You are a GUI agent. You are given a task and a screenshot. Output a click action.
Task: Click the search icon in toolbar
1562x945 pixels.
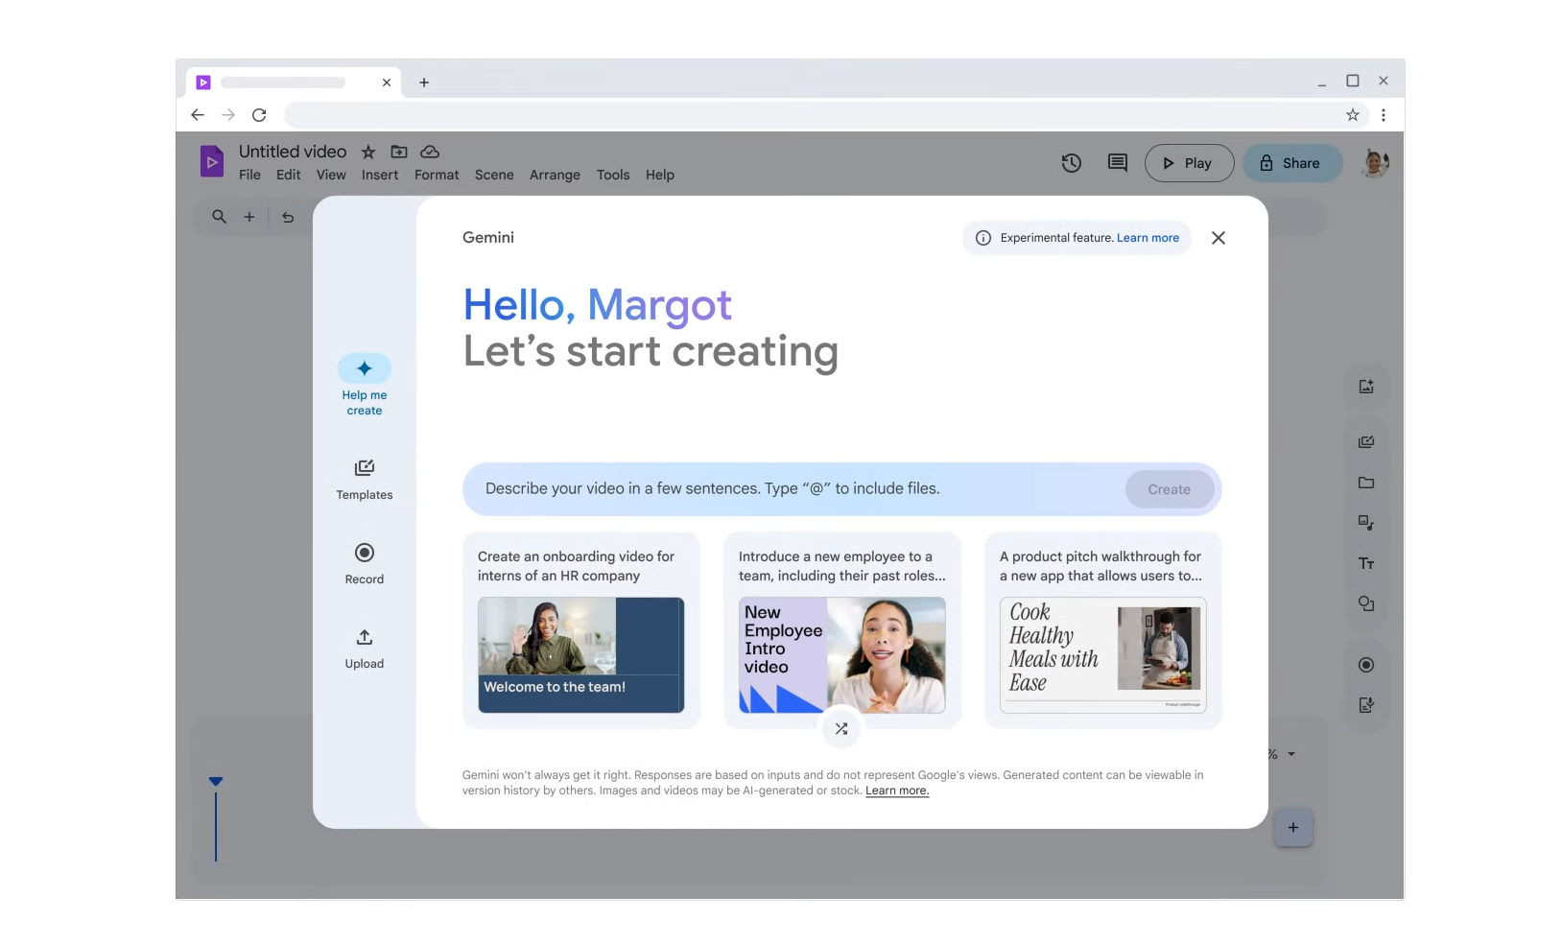pos(220,217)
